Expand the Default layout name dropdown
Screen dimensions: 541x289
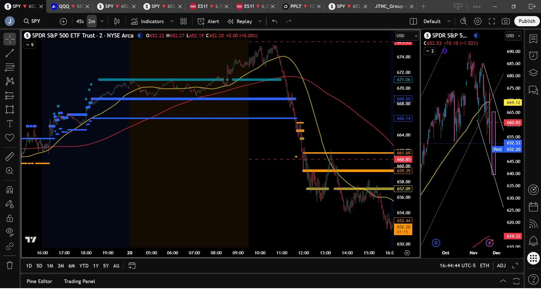tap(449, 21)
